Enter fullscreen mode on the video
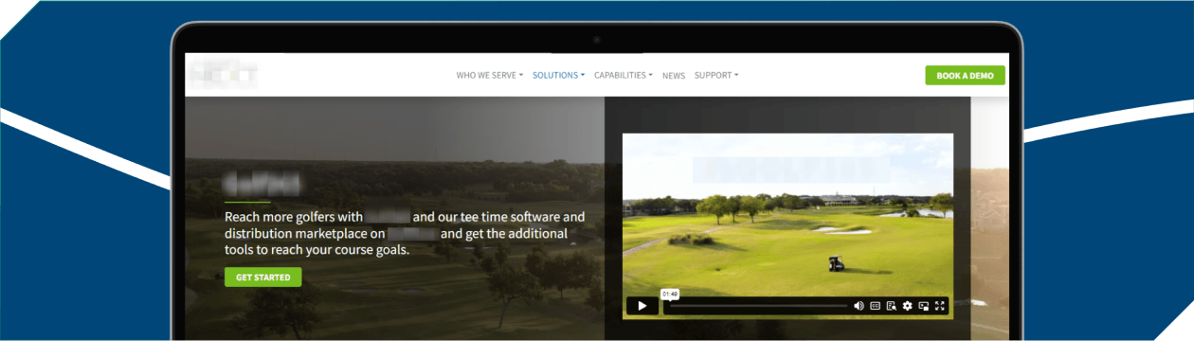Screen dimensions: 1194x341 point(940,306)
